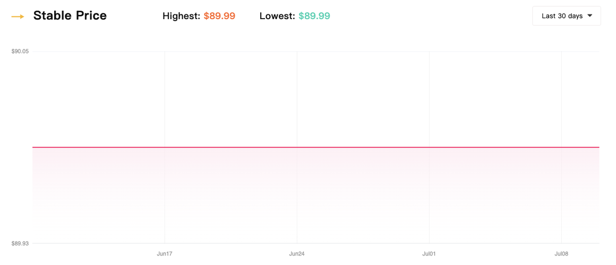
Task: Click the Jun17 date axis label
Action: tap(165, 254)
